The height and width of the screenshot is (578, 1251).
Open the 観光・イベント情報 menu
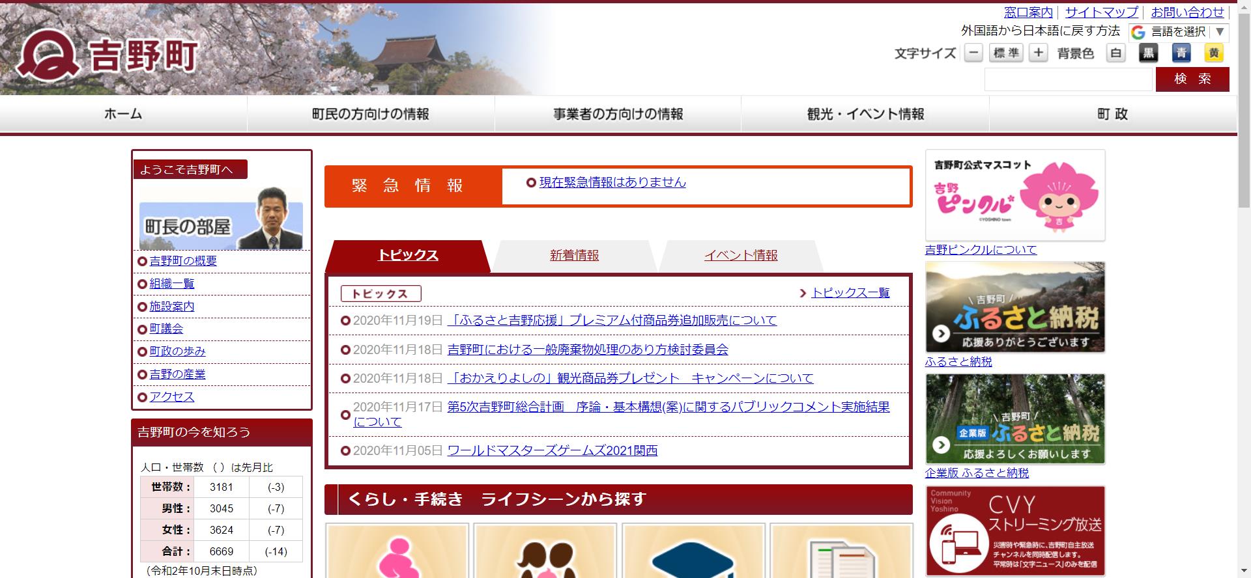tap(865, 114)
